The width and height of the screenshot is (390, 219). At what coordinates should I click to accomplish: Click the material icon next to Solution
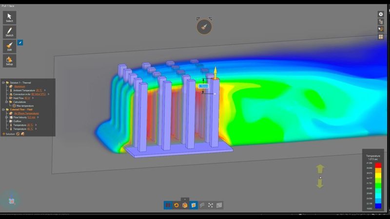22,134
